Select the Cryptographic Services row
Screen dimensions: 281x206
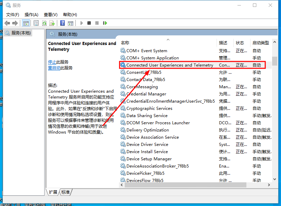point(149,108)
